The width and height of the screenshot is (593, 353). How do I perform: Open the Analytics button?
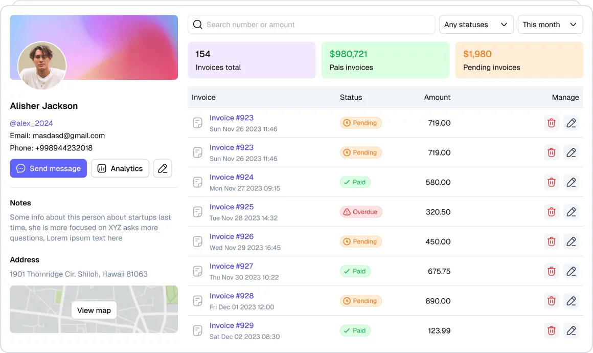[x=120, y=168]
